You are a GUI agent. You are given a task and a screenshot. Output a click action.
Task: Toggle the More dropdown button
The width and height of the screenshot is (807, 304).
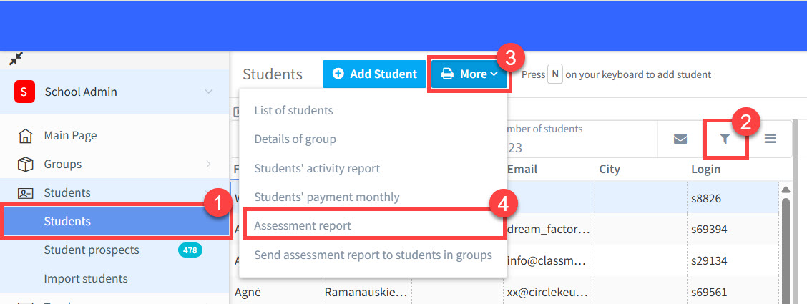point(469,74)
